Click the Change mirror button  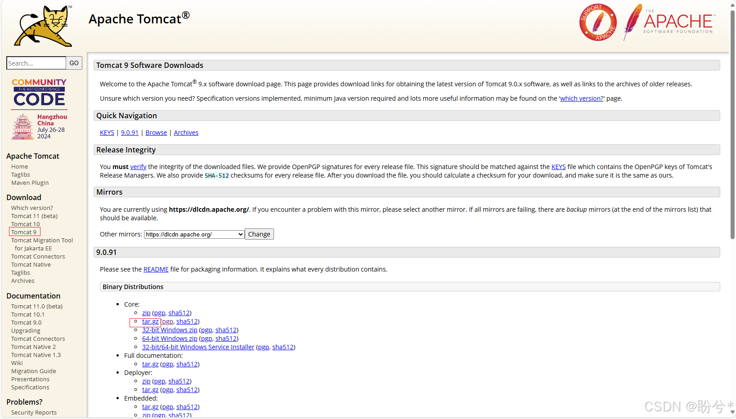click(259, 234)
